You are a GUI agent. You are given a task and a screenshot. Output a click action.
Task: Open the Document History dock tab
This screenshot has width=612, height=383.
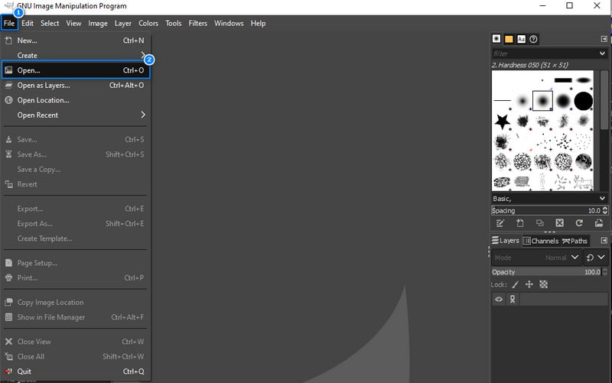pos(533,39)
